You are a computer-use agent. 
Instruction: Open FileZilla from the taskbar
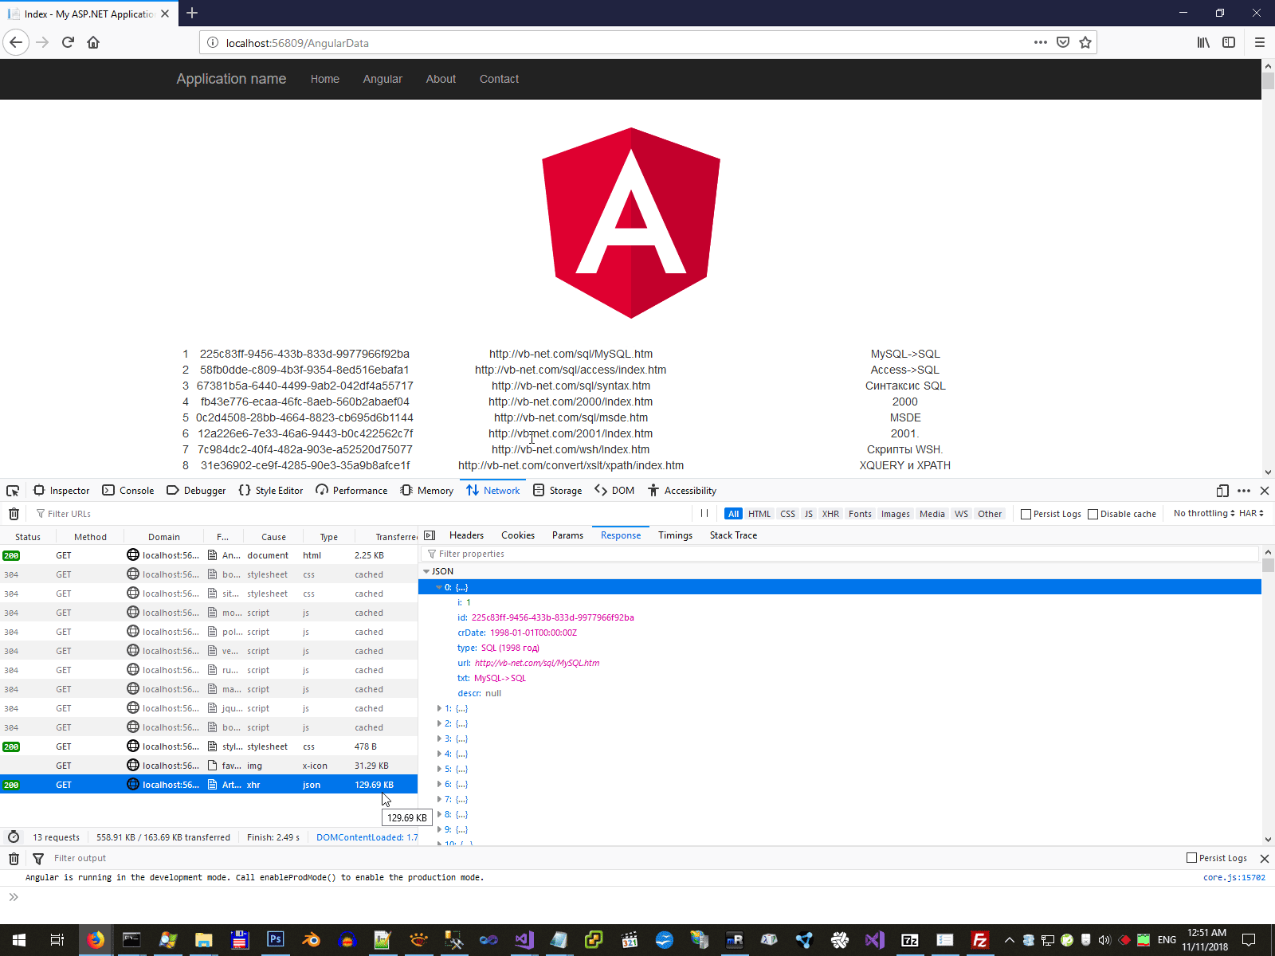(980, 940)
